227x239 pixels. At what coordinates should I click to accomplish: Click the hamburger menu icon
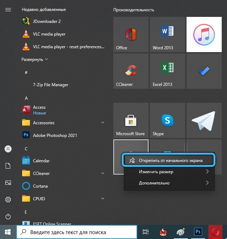point(8,10)
